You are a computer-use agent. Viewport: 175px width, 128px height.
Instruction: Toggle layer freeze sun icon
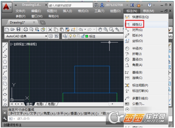pos(74,36)
